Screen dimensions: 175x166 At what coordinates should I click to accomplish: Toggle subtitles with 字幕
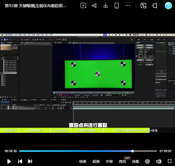[109, 161]
